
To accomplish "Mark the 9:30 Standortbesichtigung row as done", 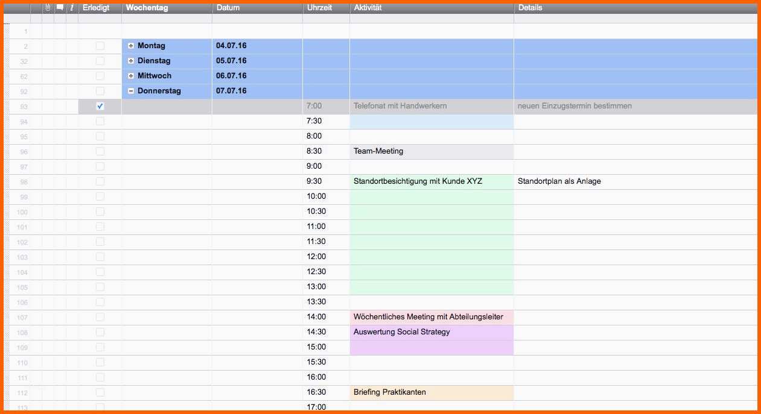I will pyautogui.click(x=100, y=181).
